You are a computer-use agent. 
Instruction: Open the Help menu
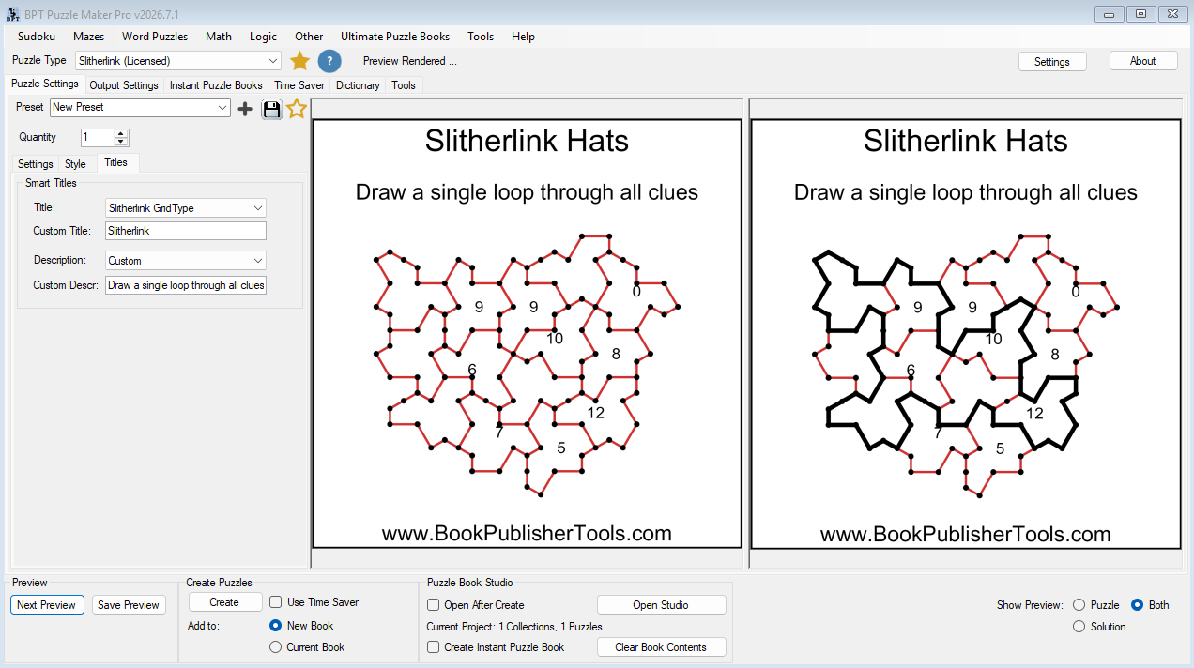(524, 37)
